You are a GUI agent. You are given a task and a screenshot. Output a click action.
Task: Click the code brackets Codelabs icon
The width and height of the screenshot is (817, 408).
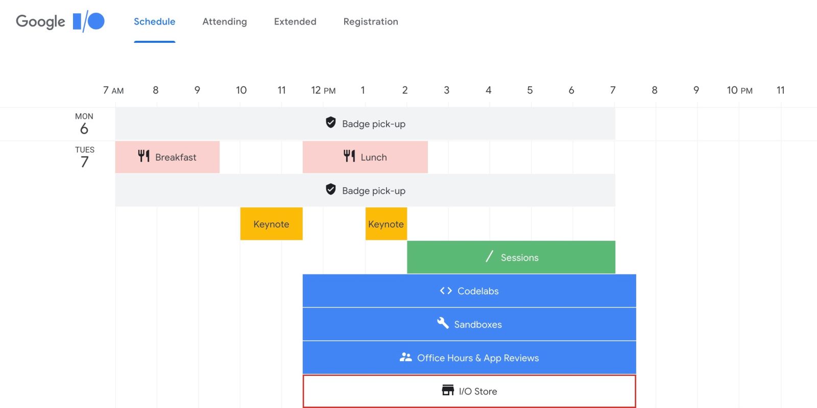pyautogui.click(x=446, y=291)
